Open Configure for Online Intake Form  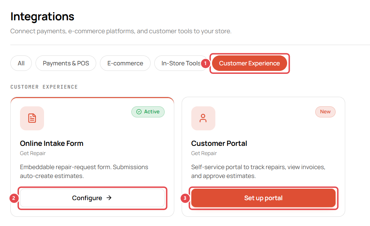(x=92, y=198)
